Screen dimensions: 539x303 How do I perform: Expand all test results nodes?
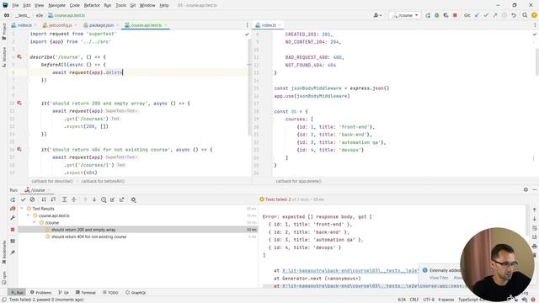pos(64,199)
